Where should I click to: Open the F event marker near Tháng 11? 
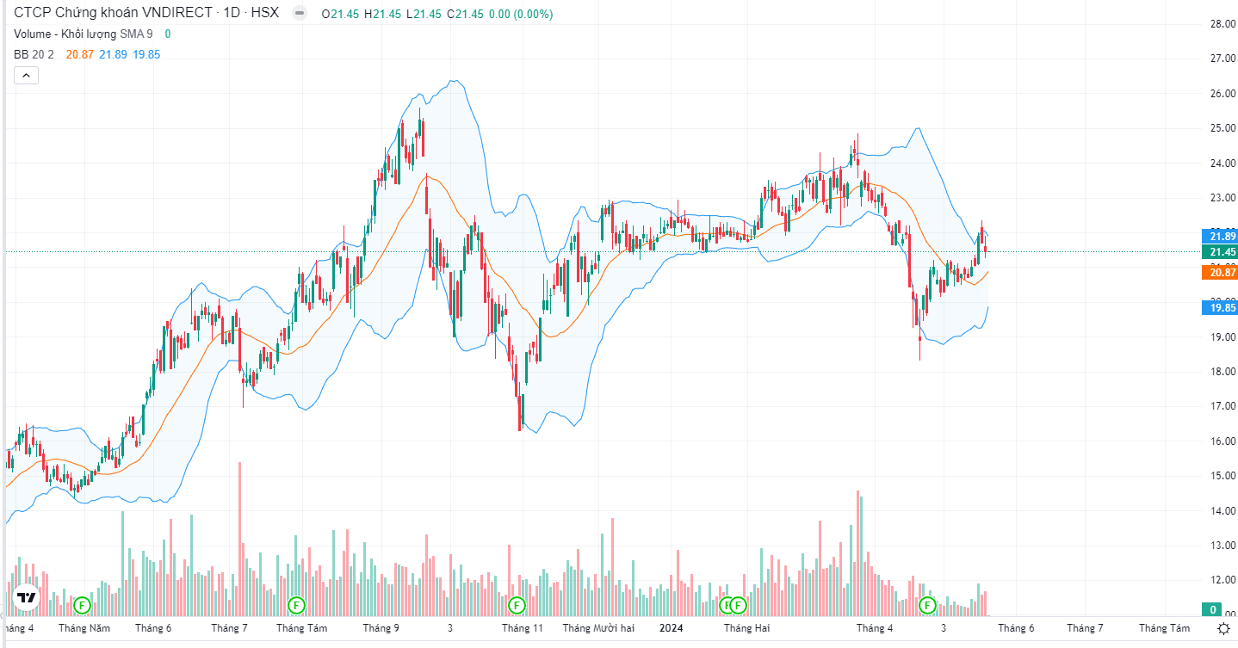click(x=517, y=605)
